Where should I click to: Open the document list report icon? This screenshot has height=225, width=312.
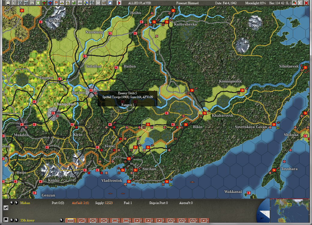[x=14, y=3]
